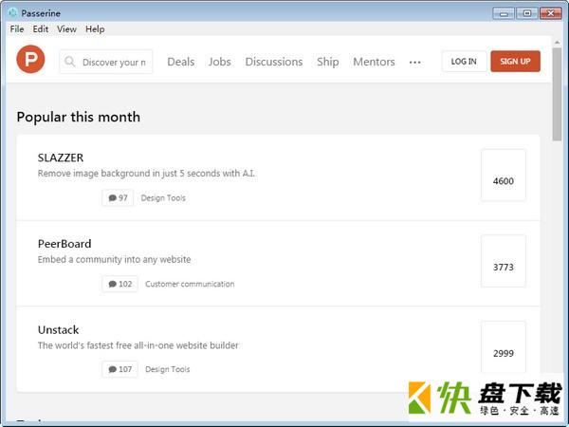Image resolution: width=569 pixels, height=427 pixels.
Task: Open the Discussions section
Action: 274,62
